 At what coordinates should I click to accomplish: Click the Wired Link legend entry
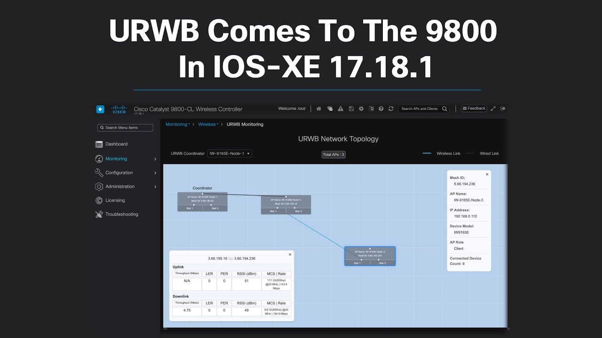[483, 154]
